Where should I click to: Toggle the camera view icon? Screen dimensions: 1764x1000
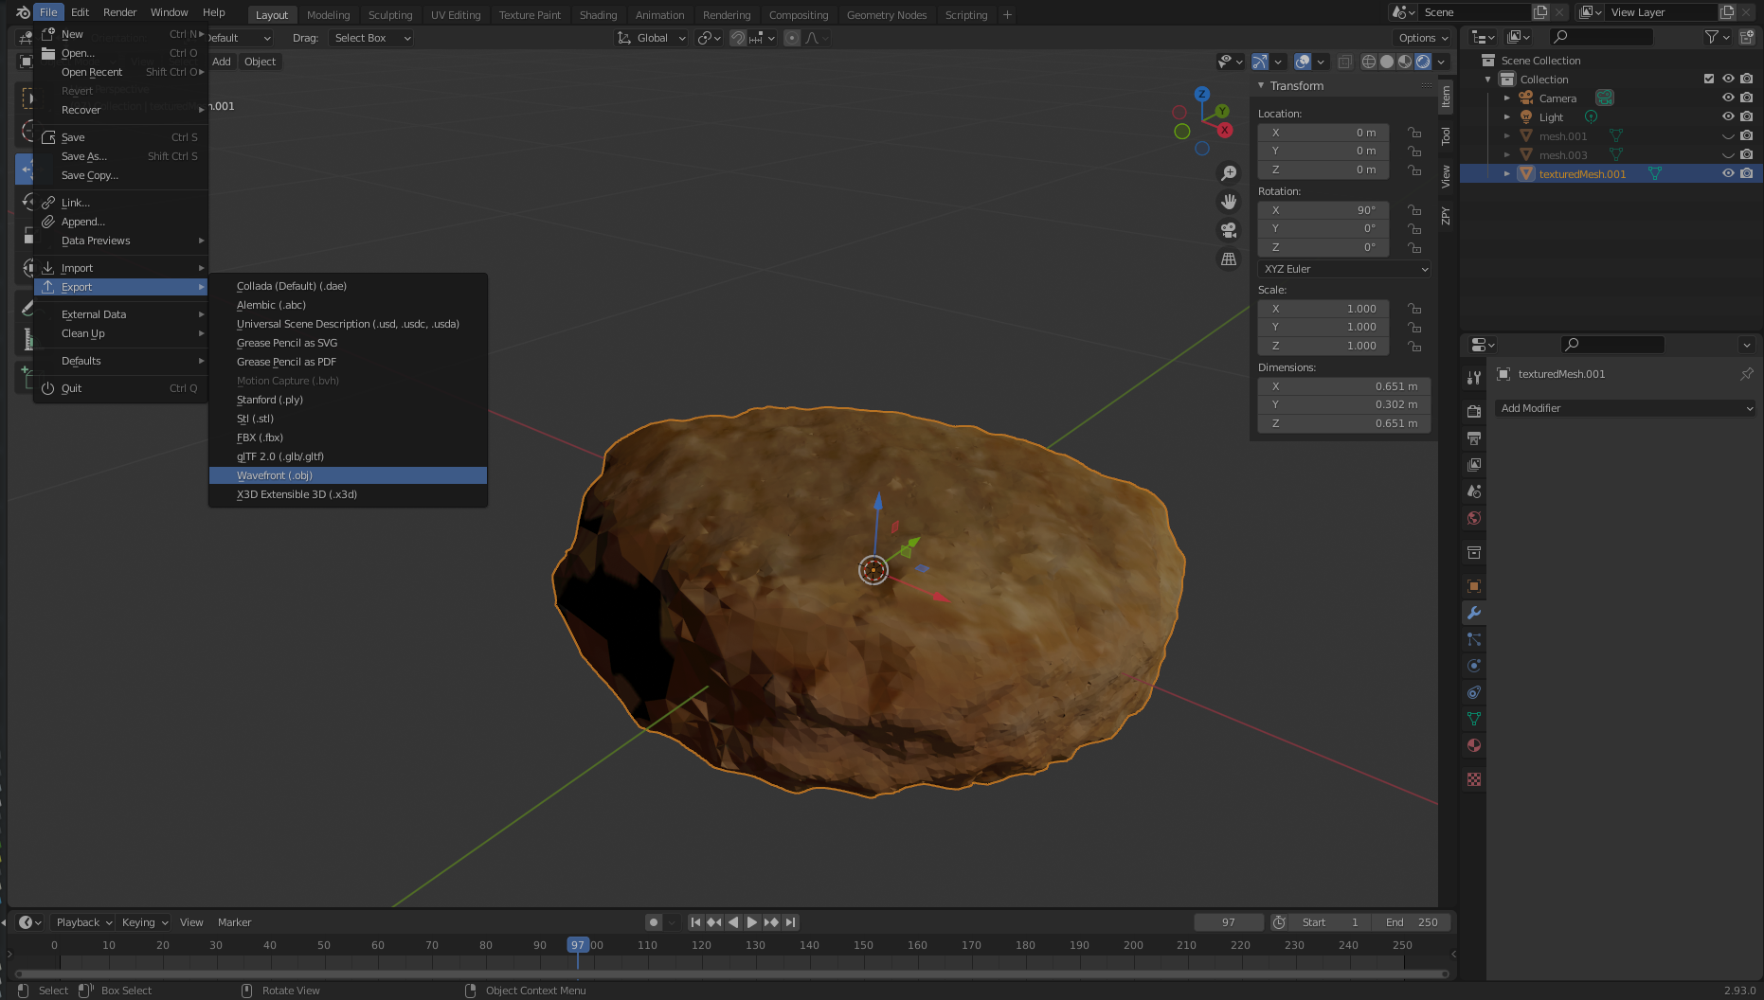(1229, 230)
